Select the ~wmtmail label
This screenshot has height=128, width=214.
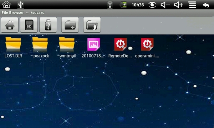click(x=67, y=56)
